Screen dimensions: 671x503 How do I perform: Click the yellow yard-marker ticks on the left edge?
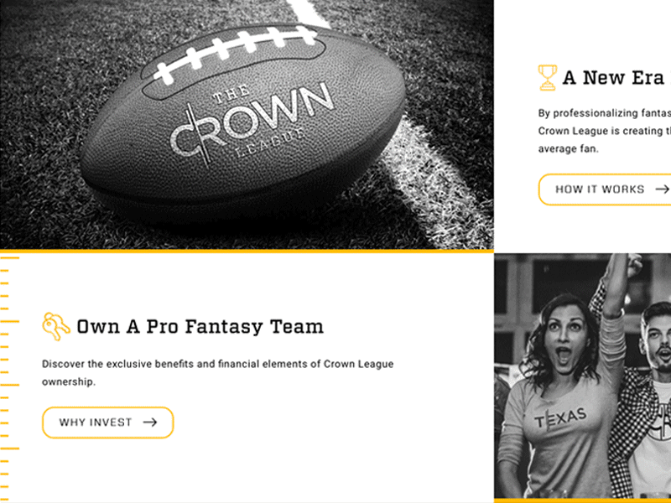coord(8,377)
